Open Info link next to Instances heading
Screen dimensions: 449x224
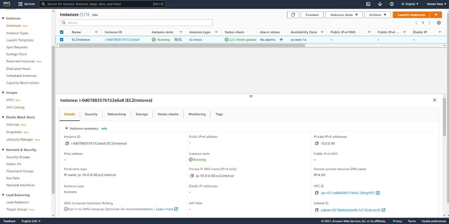point(95,15)
